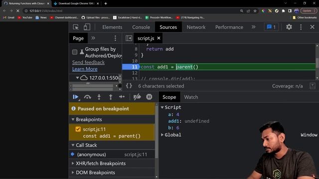Viewport: 319px width, 179px height.
Task: Click variable a value 4
Action: tap(177, 114)
